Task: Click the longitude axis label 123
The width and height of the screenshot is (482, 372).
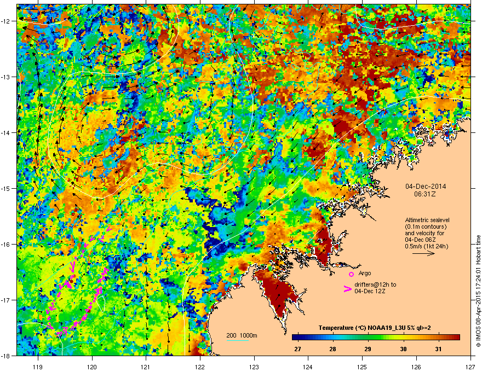Action: click(254, 367)
